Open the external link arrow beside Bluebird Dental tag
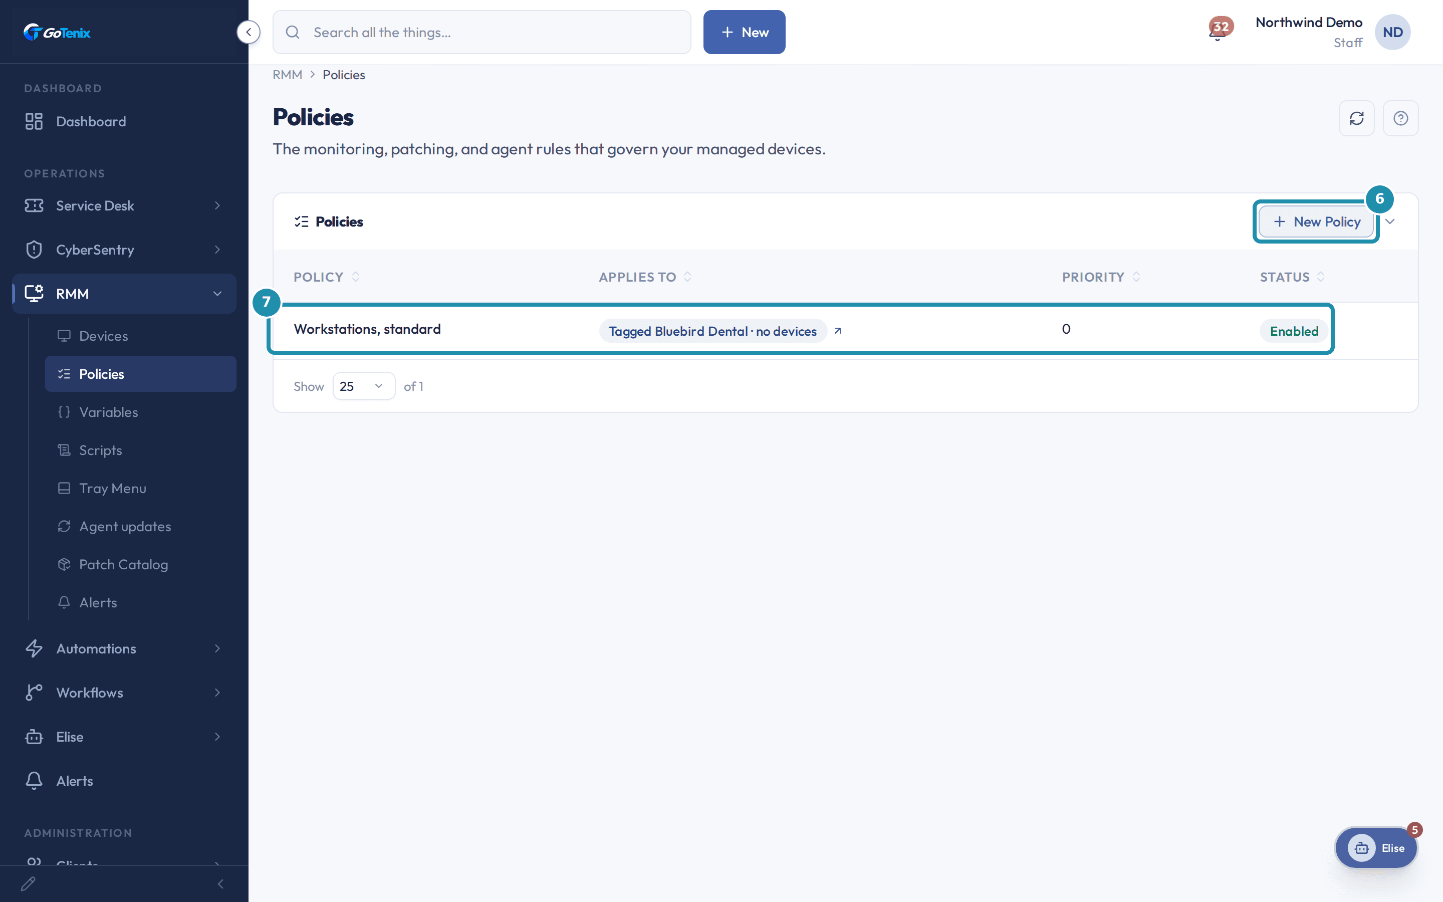Viewport: 1443px width, 902px height. point(838,331)
